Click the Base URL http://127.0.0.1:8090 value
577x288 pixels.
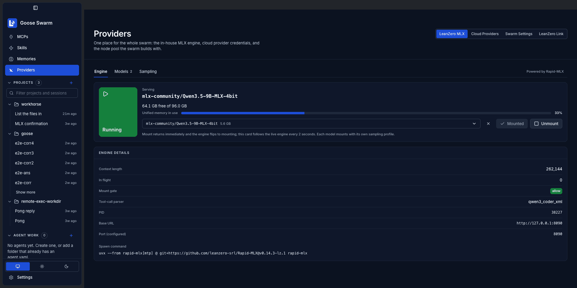539,223
